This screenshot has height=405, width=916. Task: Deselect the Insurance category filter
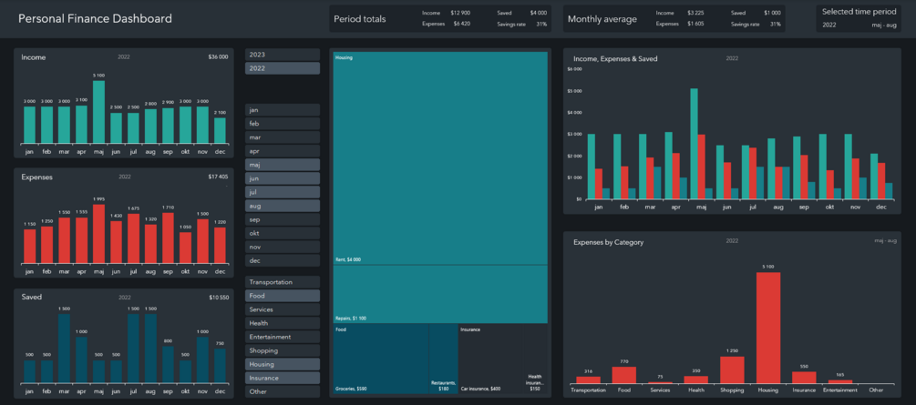[x=283, y=379]
